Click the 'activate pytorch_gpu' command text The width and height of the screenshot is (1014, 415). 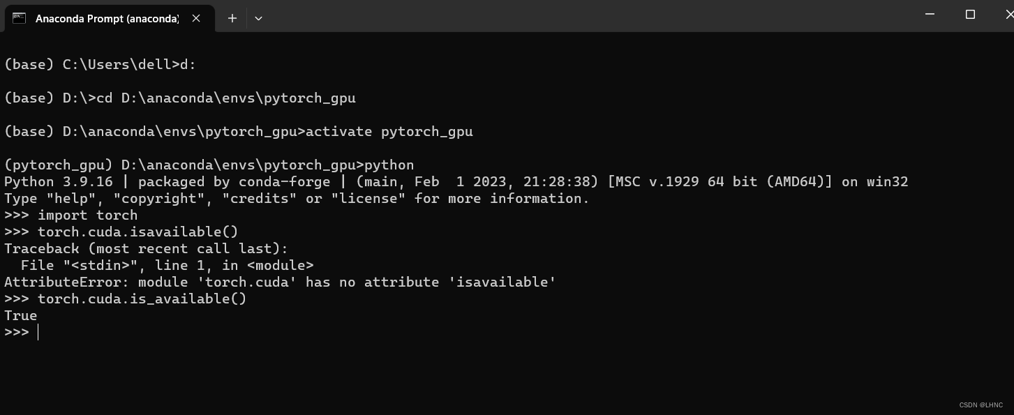tap(389, 131)
